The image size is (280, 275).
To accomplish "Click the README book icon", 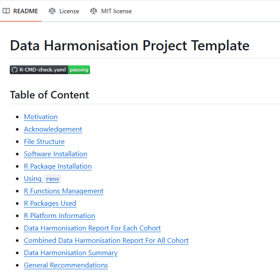I will [x=6, y=11].
